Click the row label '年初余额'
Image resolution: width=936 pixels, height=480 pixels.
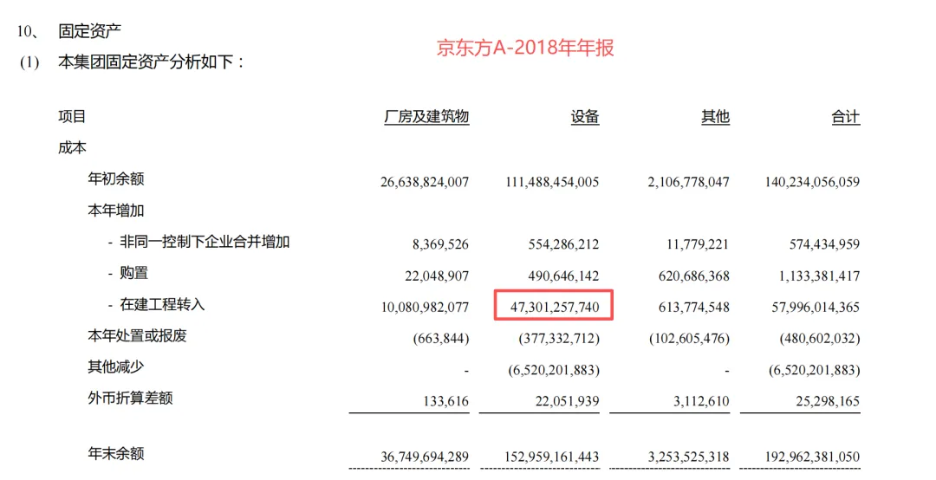pyautogui.click(x=116, y=178)
